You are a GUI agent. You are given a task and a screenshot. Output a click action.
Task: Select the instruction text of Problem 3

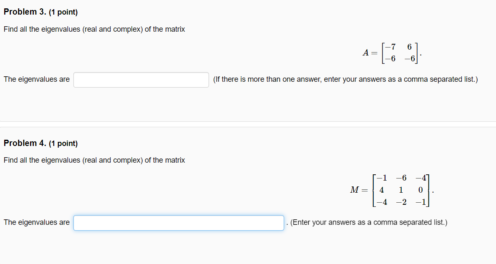pyautogui.click(x=94, y=29)
